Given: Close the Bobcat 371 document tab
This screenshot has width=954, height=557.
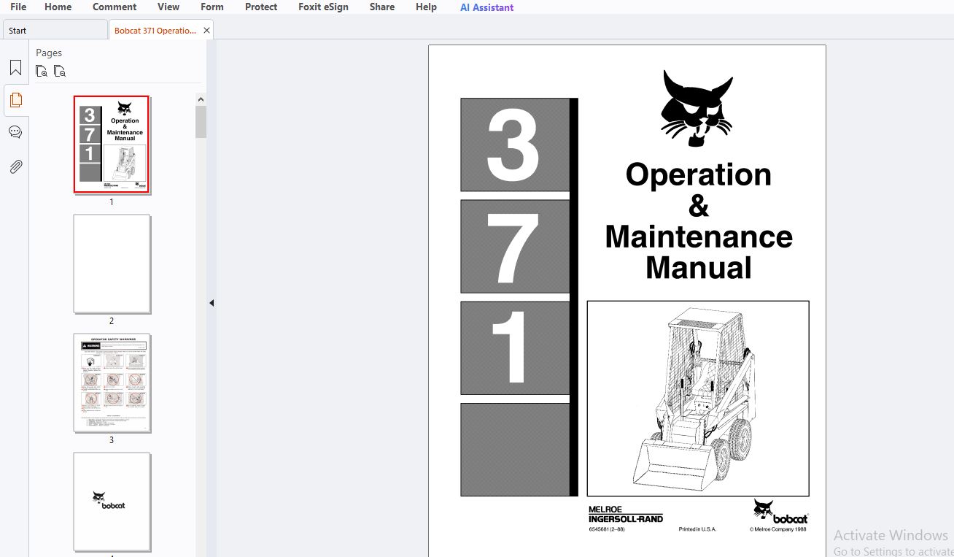Looking at the screenshot, I should [206, 31].
